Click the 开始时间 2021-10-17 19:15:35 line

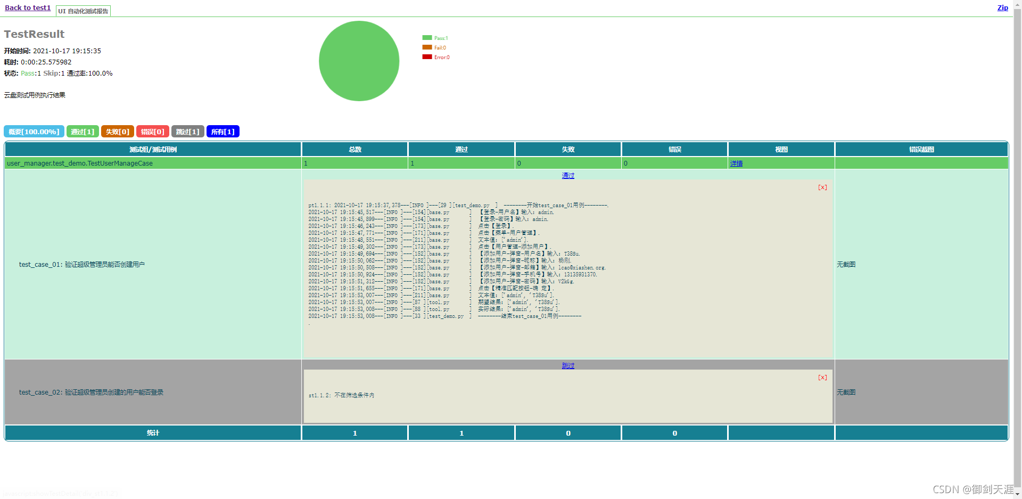pyautogui.click(x=52, y=51)
